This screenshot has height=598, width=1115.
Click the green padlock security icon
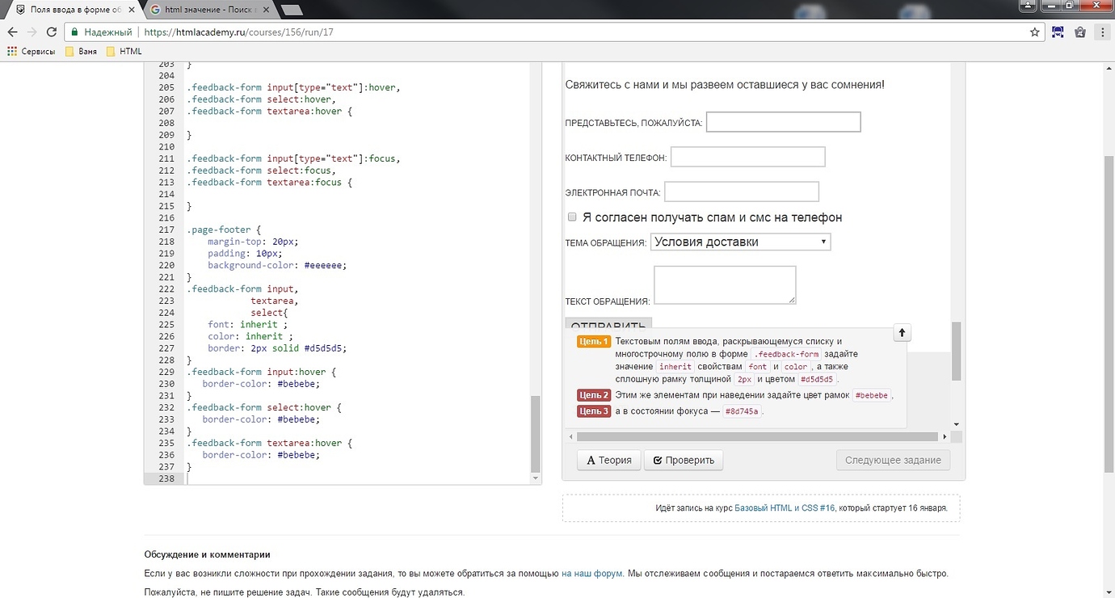74,32
